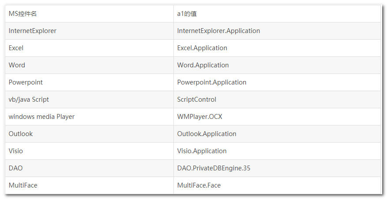Image resolution: width=387 pixels, height=199 pixels.
Task: Click the InternetExplorer.Application value
Action: pyautogui.click(x=218, y=31)
